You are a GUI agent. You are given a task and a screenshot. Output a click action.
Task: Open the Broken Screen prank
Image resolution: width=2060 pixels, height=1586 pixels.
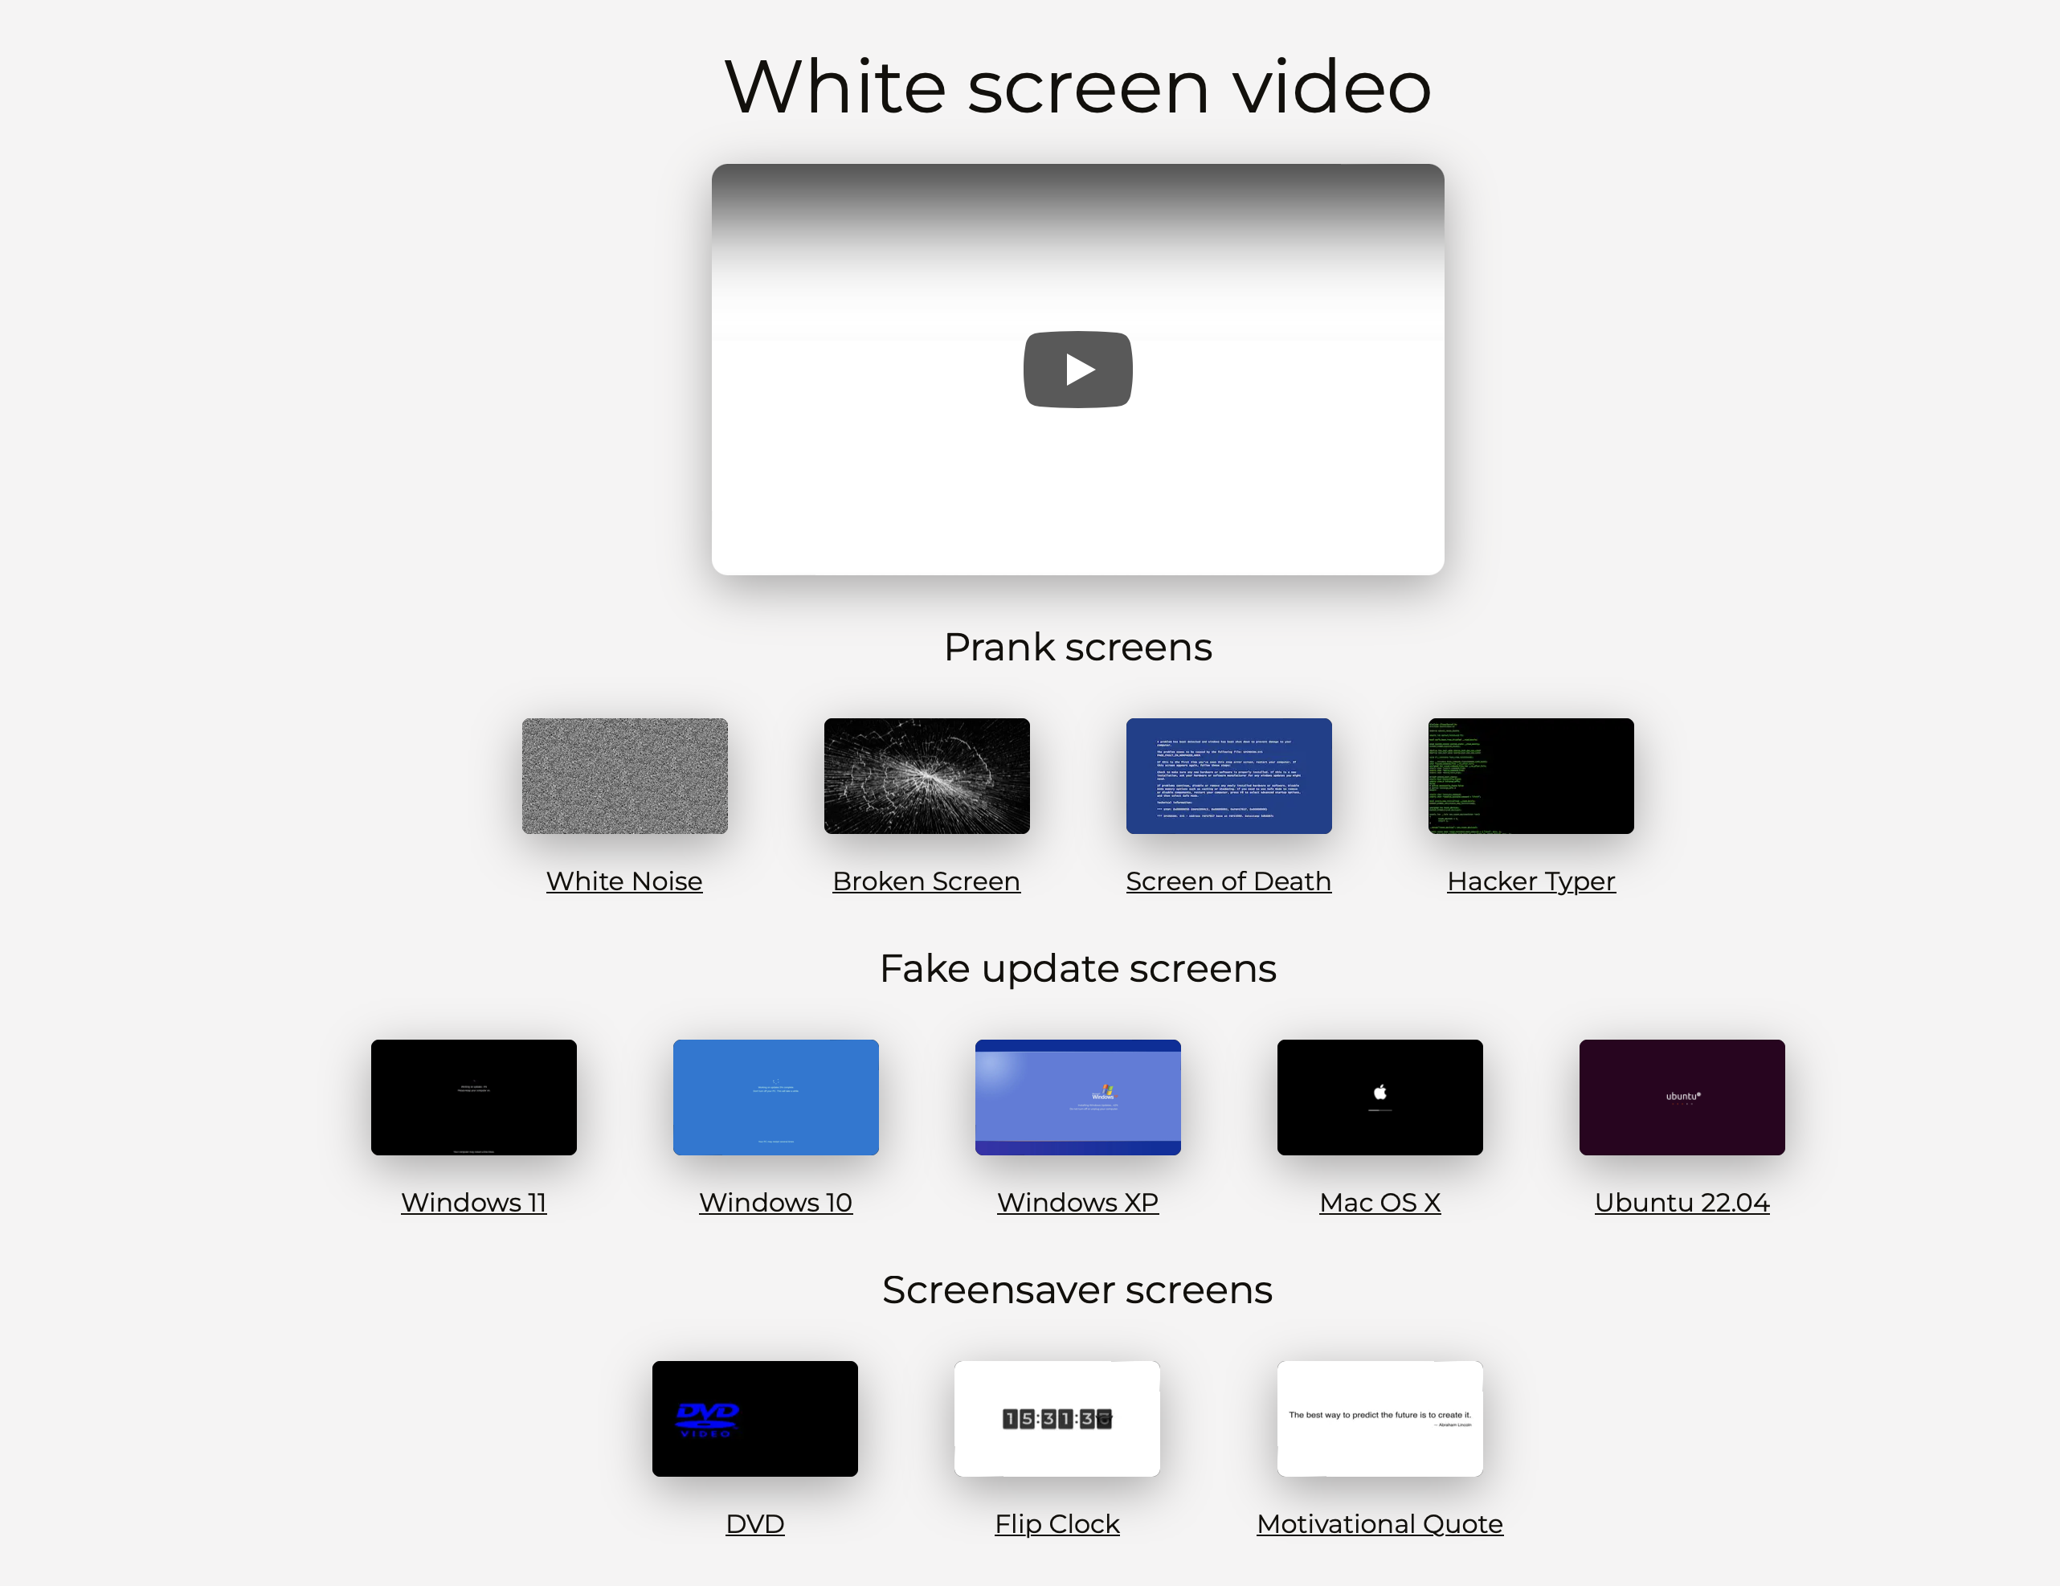[x=926, y=881]
